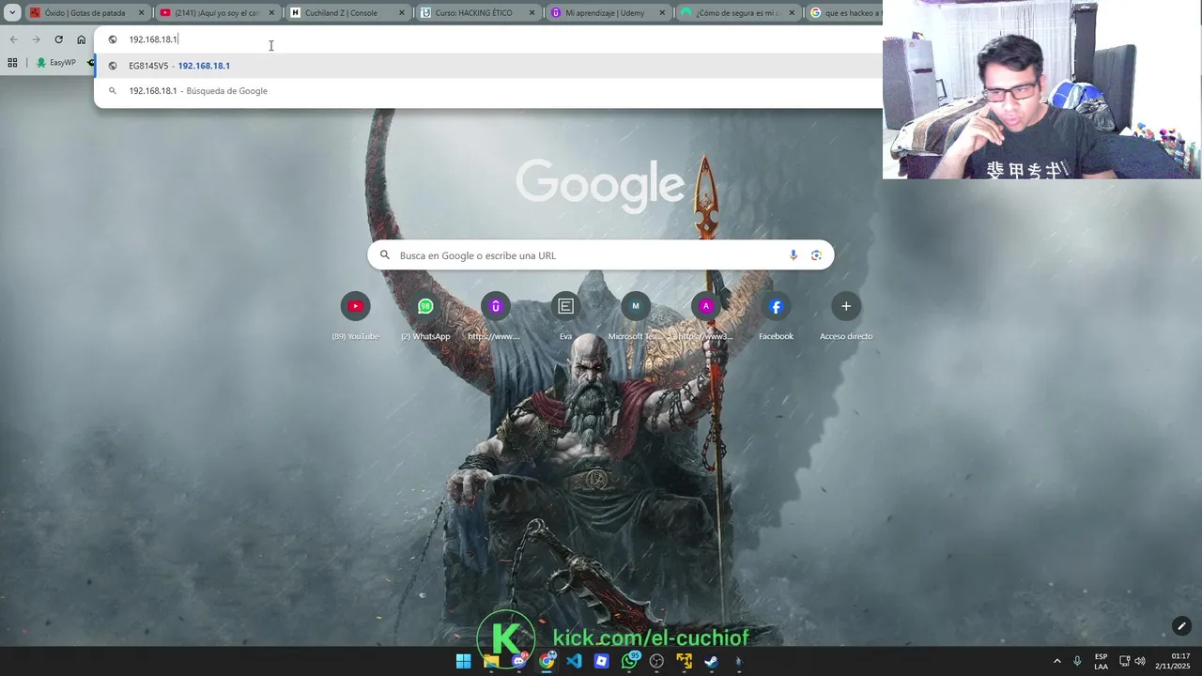Customize Chrome with the pencil icon
This screenshot has height=676, width=1202.
pyautogui.click(x=1181, y=626)
